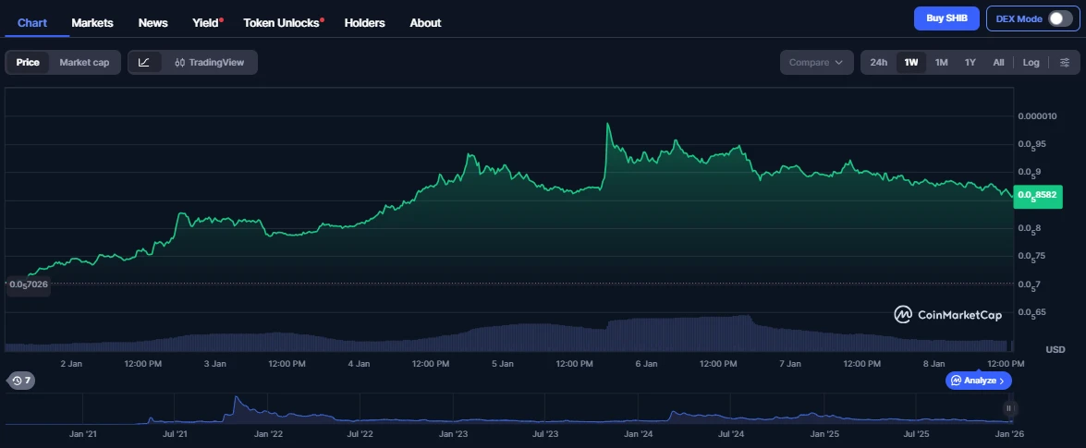1086x448 pixels.
Task: Click the Buy SHIB button
Action: coord(946,18)
